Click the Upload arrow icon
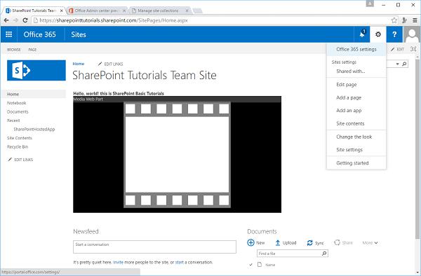 278,243
